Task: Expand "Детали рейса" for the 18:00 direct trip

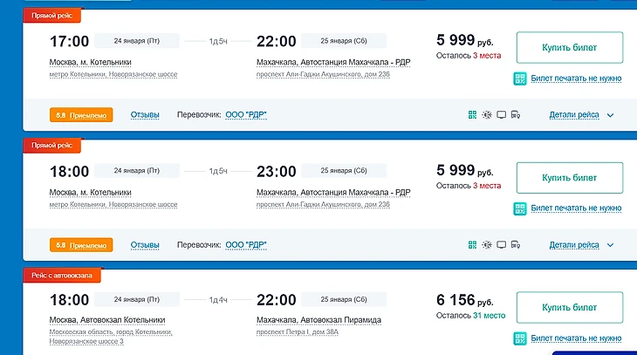Action: click(574, 245)
